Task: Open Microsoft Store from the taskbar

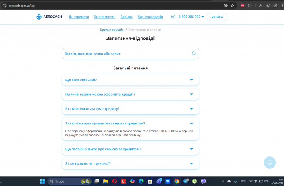Action: pos(150,181)
